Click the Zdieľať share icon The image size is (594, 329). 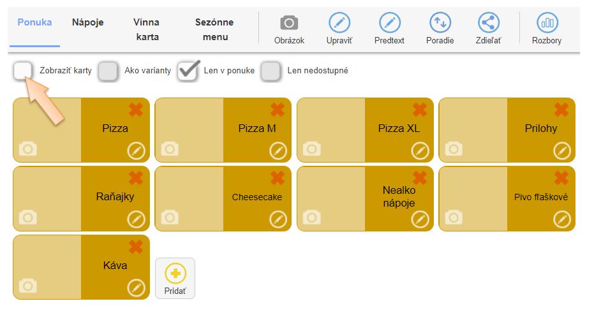click(489, 23)
